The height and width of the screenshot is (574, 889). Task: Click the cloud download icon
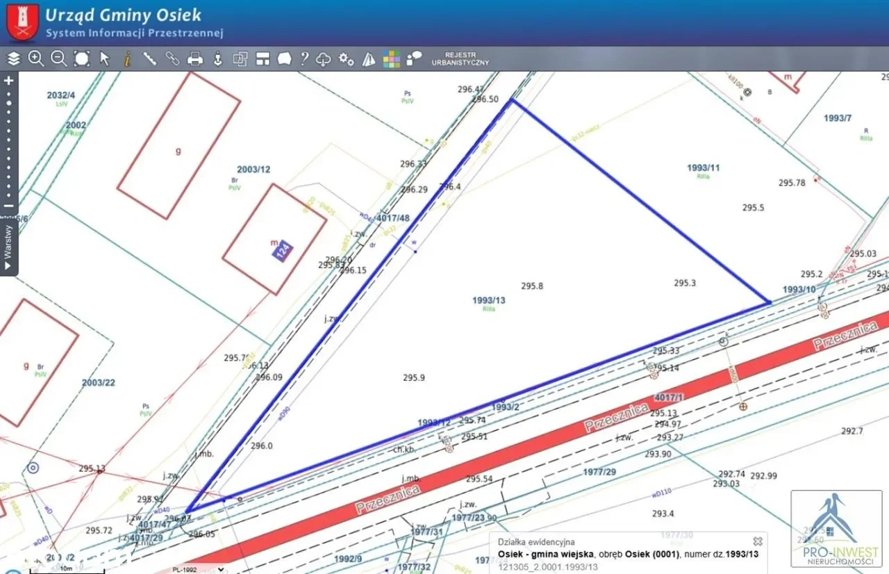point(324,59)
